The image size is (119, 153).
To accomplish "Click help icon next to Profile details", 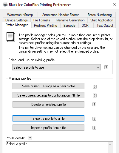I will coord(30,138).
